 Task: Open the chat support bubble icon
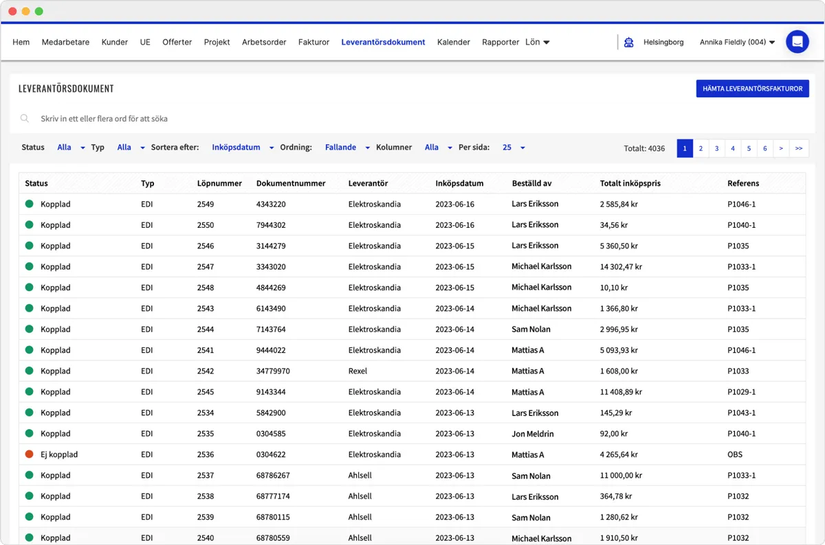click(797, 42)
